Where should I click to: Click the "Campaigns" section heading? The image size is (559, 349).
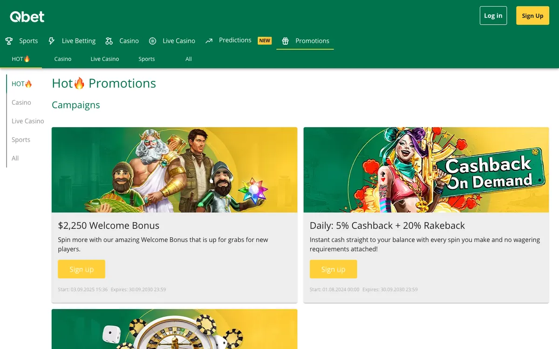click(76, 105)
